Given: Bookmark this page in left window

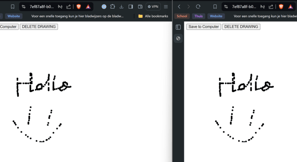Looking at the screenshot, I should 12,7.
